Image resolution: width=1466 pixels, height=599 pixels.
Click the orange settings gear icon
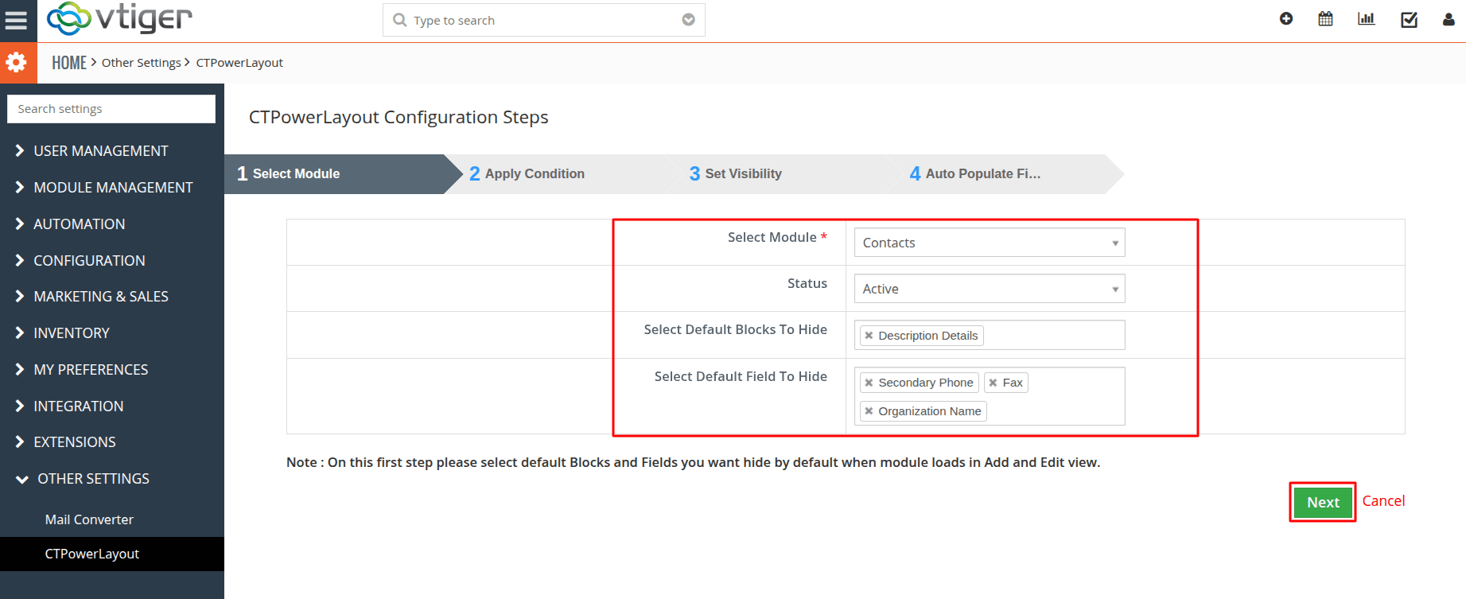pyautogui.click(x=17, y=62)
